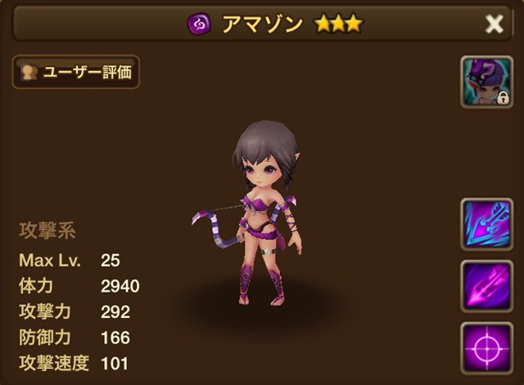Viewport: 524px width, 385px height.
Task: Click the person icon in ユーザー評価
Action: (29, 72)
